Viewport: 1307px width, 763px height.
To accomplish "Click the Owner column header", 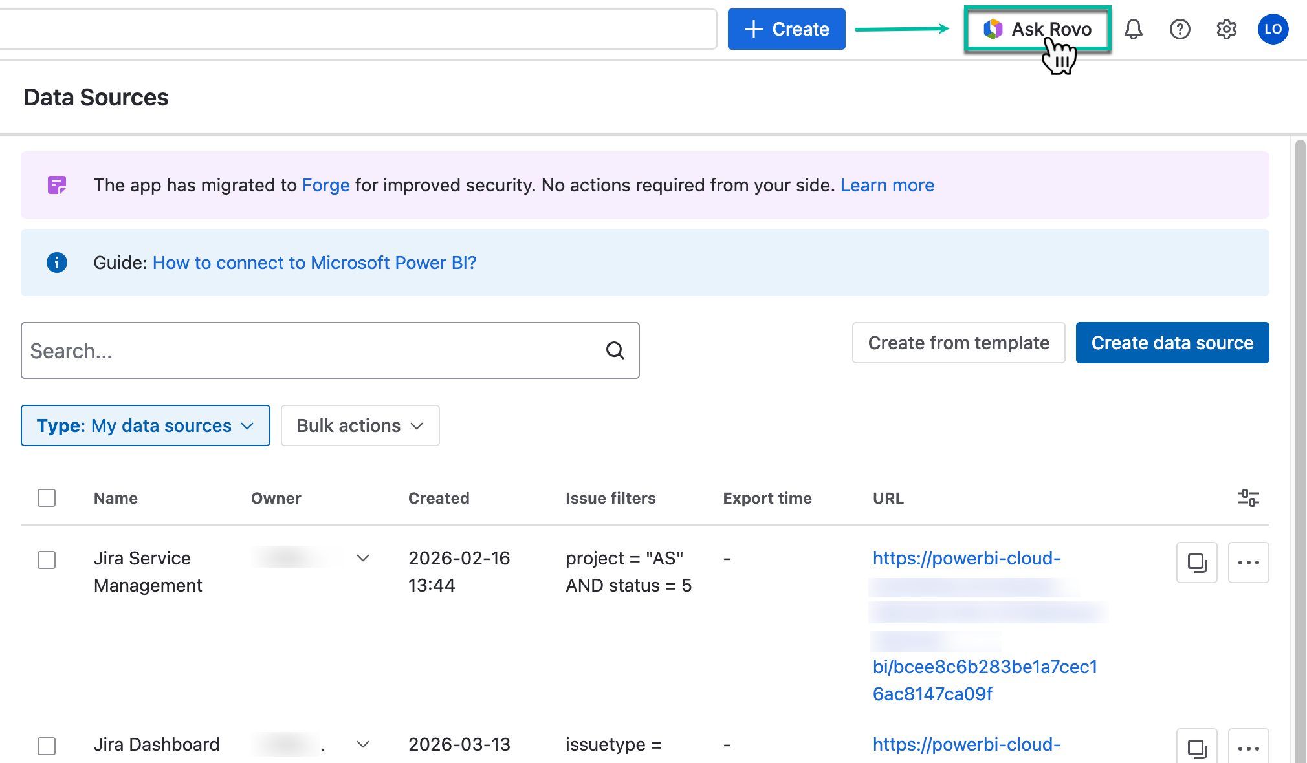I will (x=276, y=498).
